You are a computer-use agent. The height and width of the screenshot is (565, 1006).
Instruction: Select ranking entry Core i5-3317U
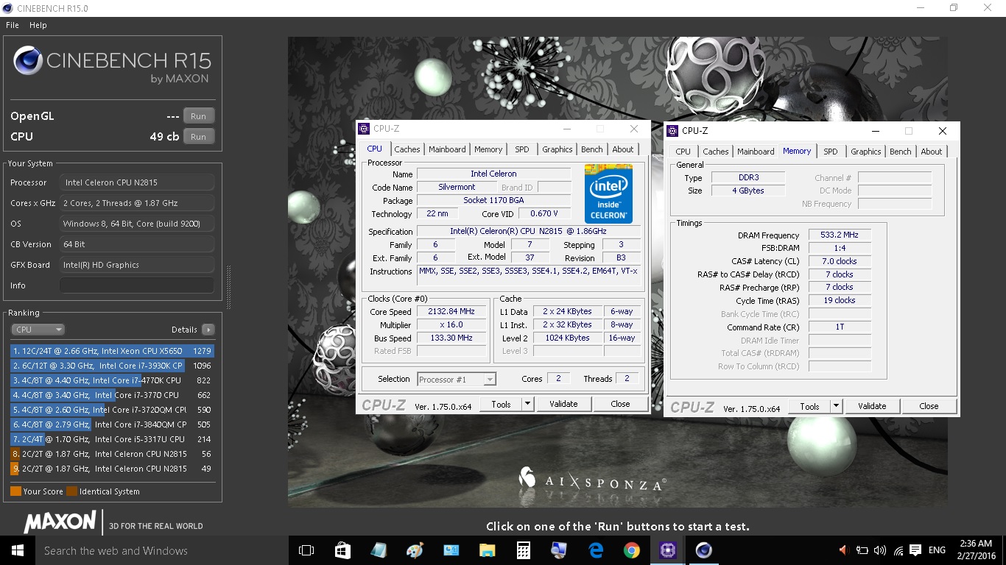tap(113, 439)
